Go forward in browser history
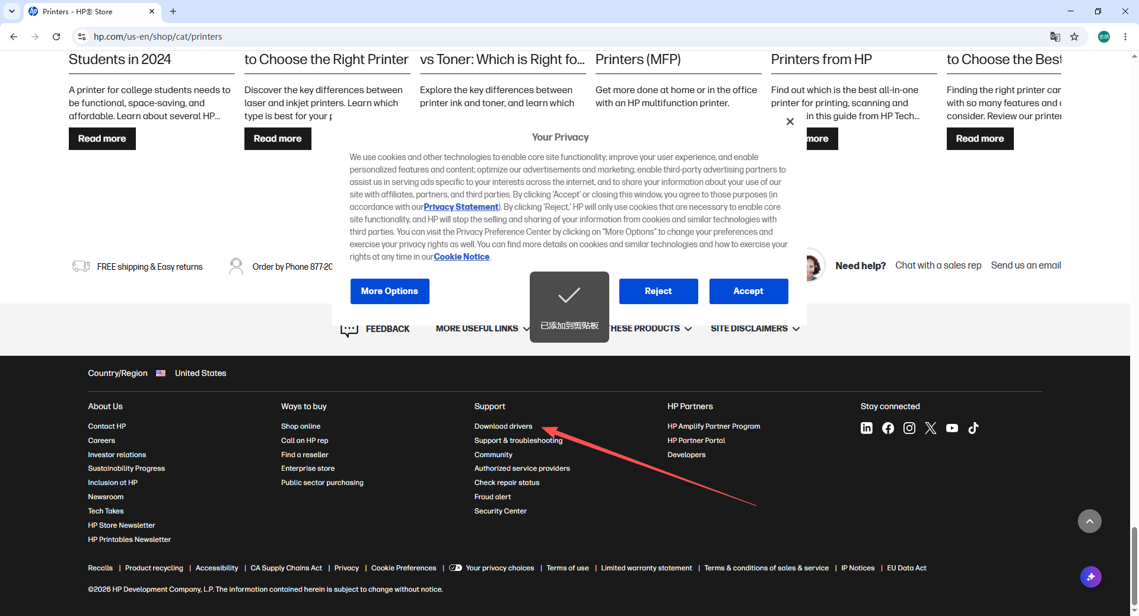 coord(35,37)
